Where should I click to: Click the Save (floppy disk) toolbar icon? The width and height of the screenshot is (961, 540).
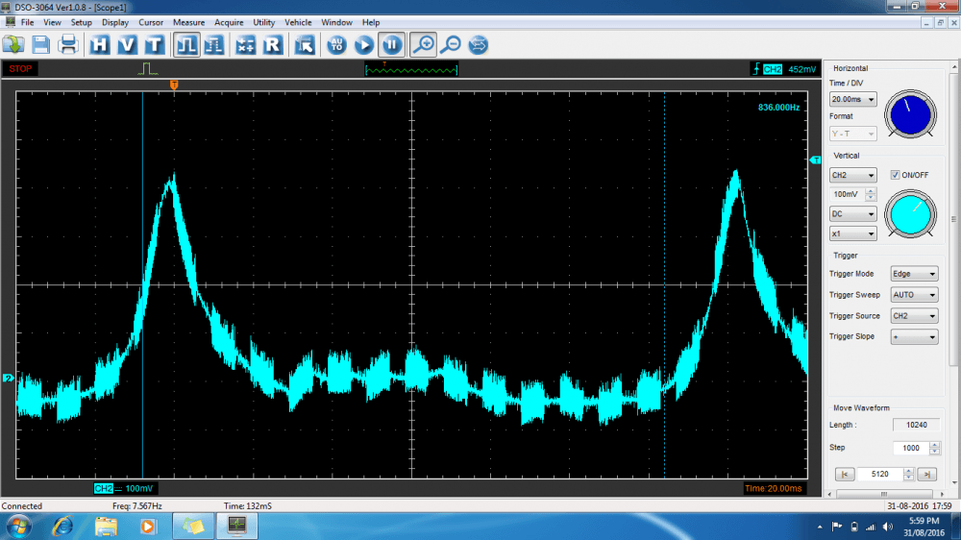pyautogui.click(x=41, y=44)
